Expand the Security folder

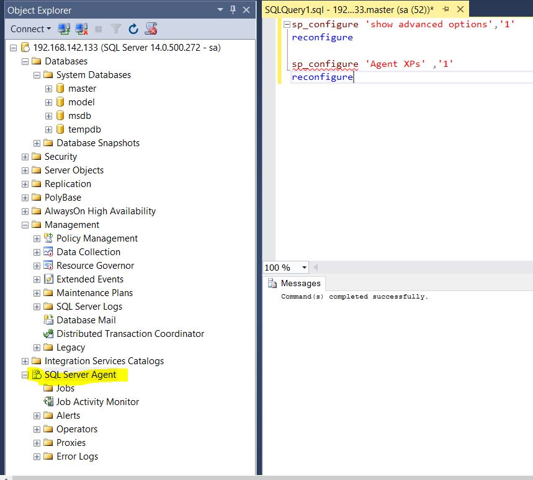25,157
